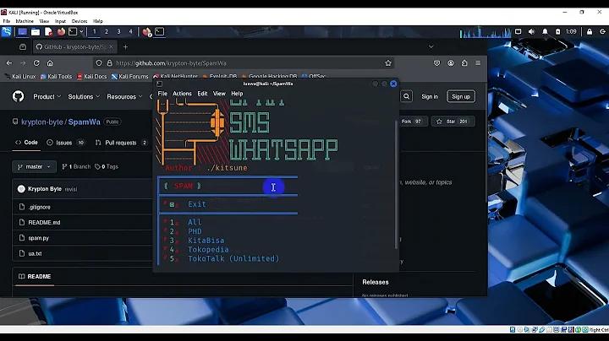The width and height of the screenshot is (609, 341).
Task: Expand the Solutions menu on GitHub
Action: pyautogui.click(x=84, y=96)
